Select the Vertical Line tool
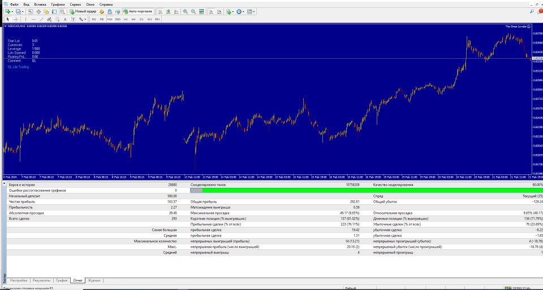The image size is (543, 290). coord(25,19)
